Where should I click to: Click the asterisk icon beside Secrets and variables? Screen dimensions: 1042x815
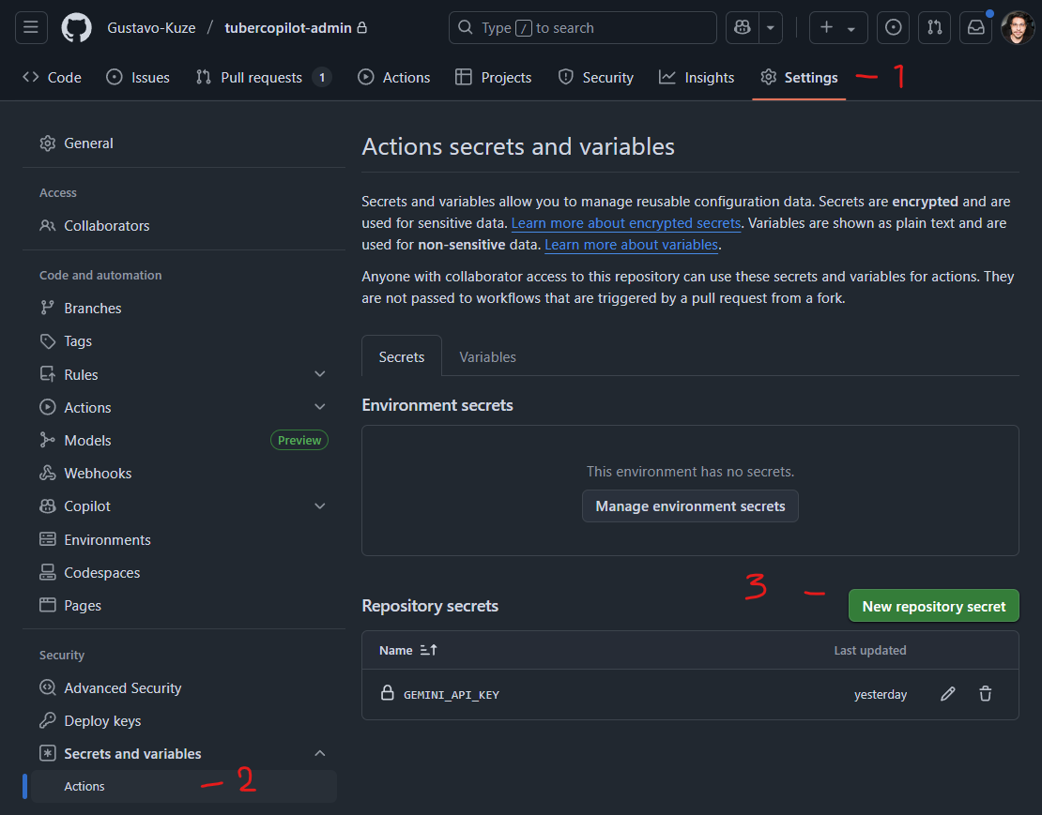coord(48,753)
